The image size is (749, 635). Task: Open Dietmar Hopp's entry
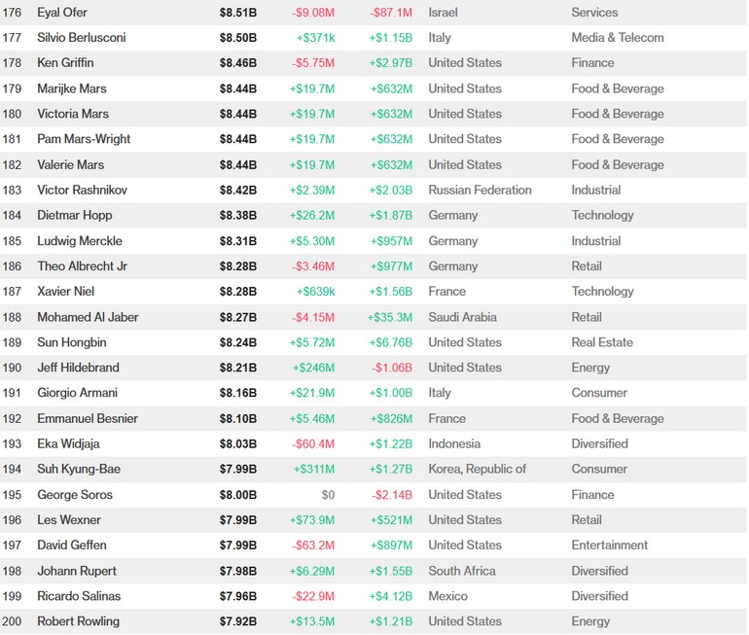click(x=76, y=215)
